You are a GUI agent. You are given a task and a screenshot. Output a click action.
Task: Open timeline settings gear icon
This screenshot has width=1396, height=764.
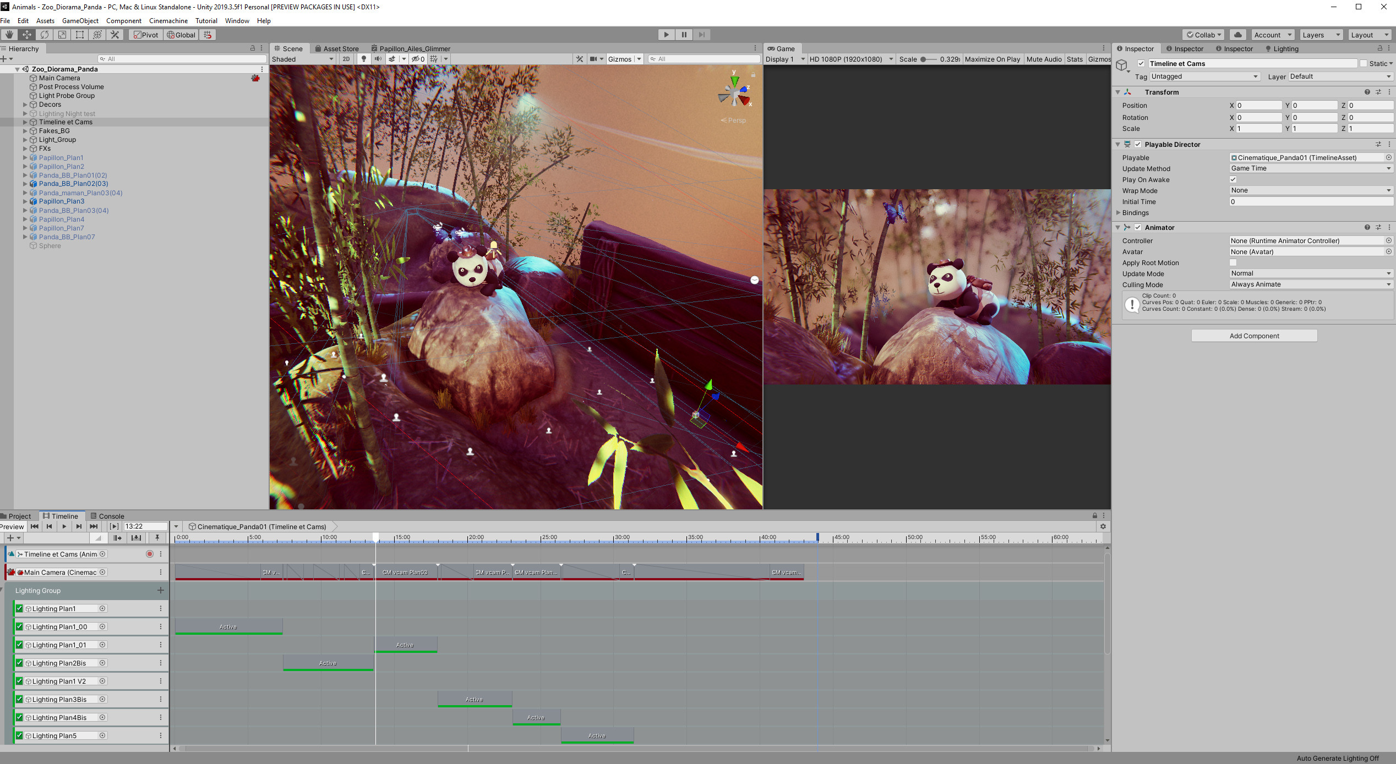pyautogui.click(x=1103, y=526)
